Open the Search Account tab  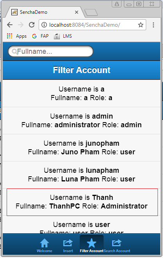(117, 245)
